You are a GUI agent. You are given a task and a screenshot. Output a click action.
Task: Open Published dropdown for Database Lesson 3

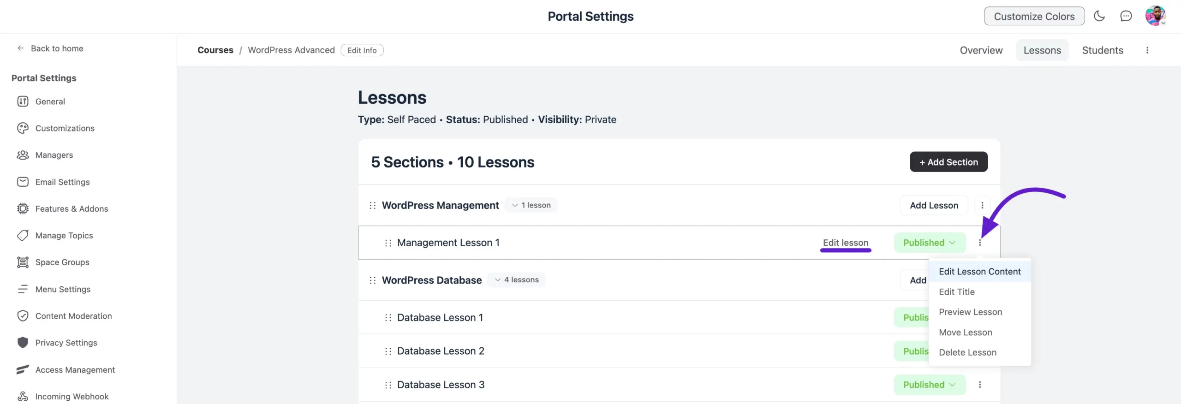[929, 385]
